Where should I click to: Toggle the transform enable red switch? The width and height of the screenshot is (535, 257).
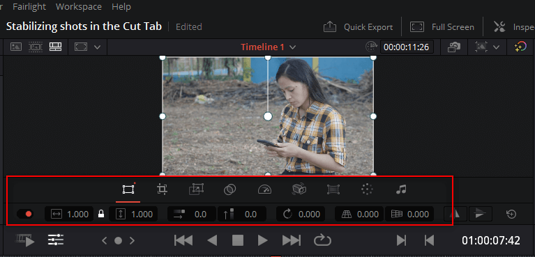pos(25,214)
